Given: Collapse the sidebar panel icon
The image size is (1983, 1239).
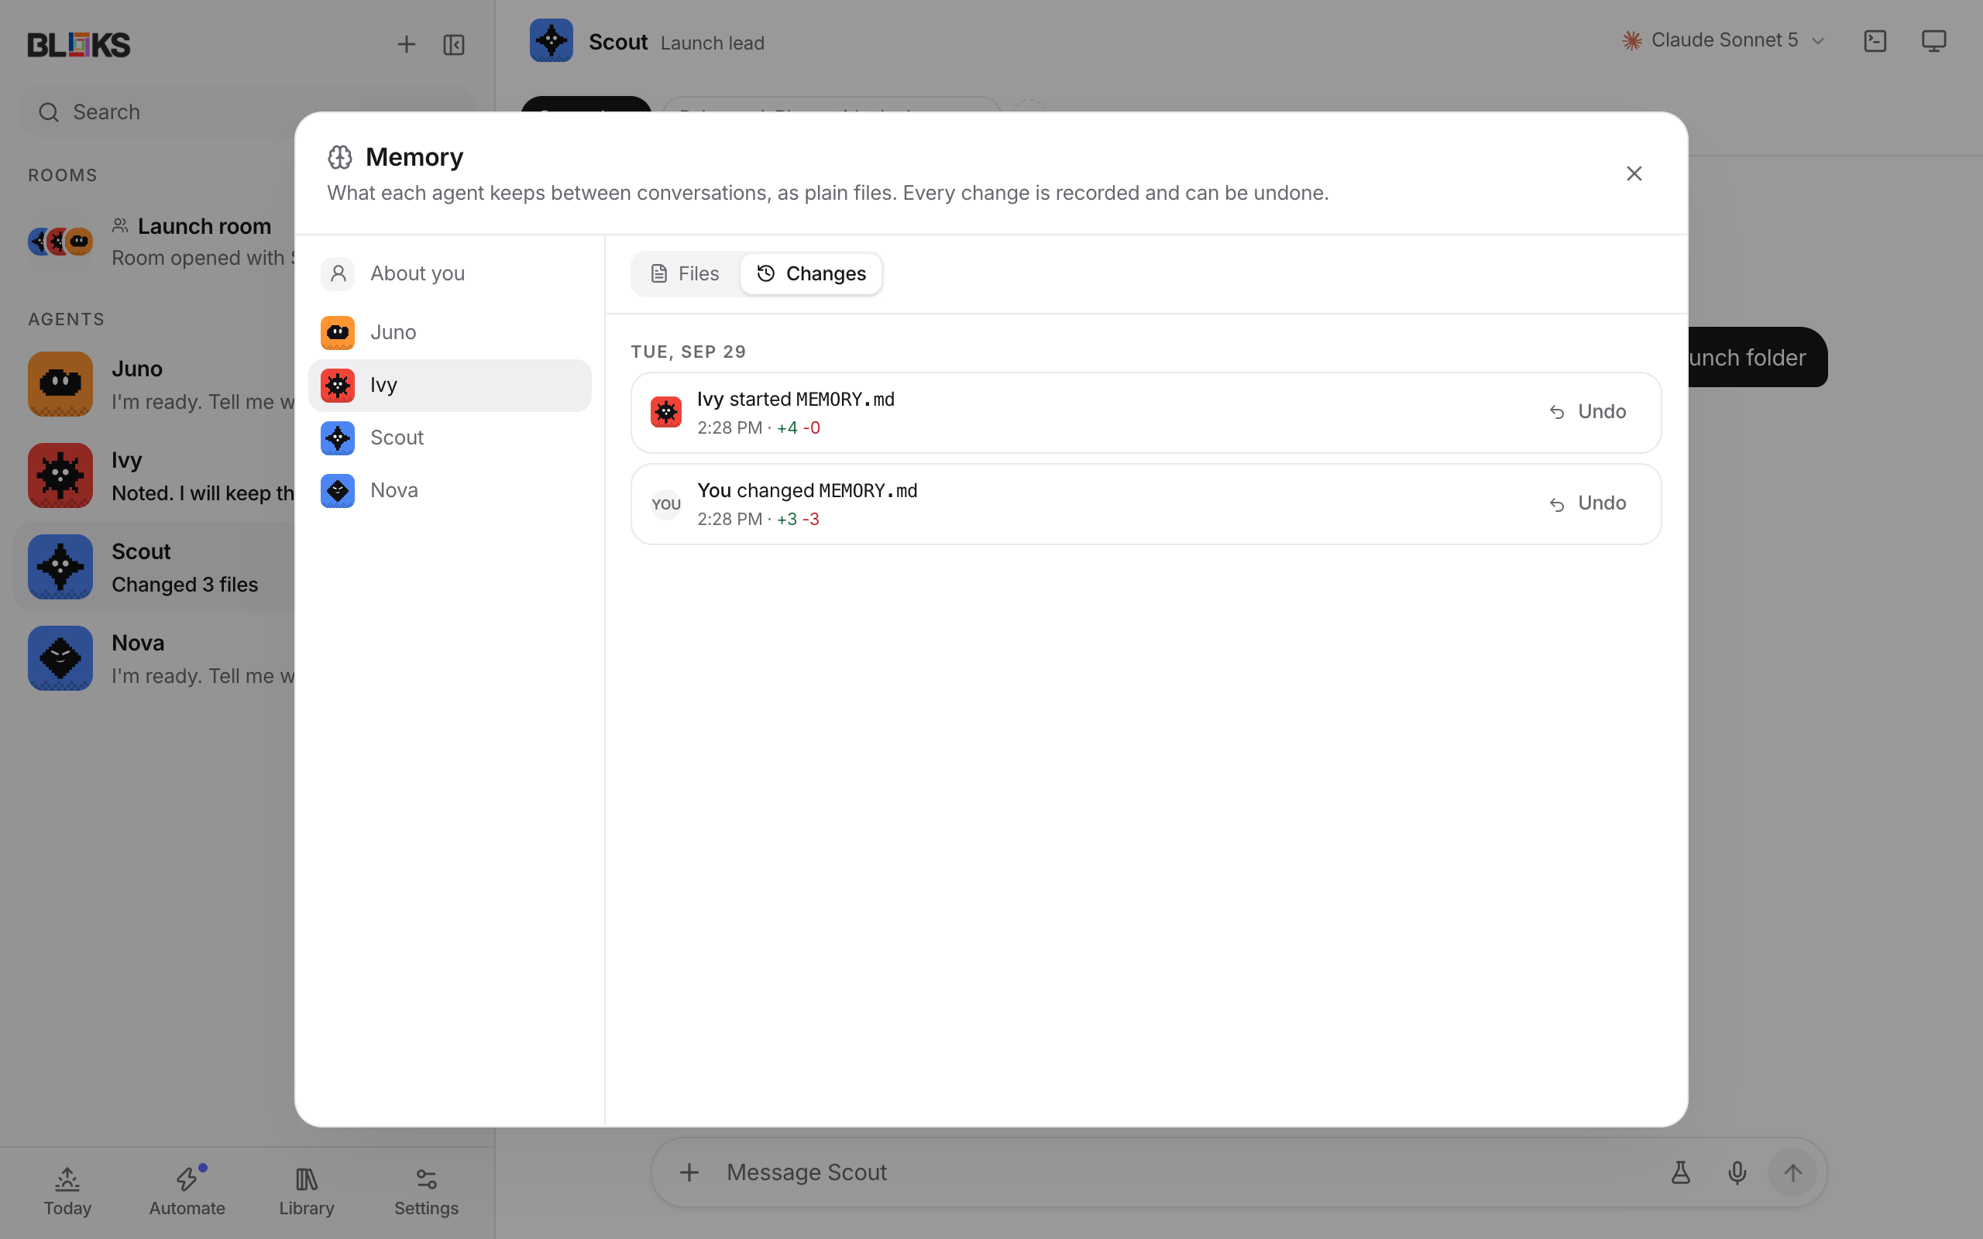Looking at the screenshot, I should click(x=454, y=44).
